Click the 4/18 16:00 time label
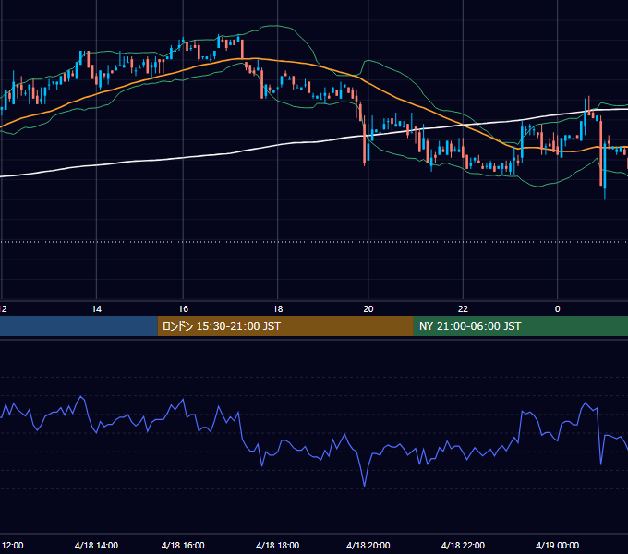Screen dimensions: 628x554 pyautogui.click(x=183, y=545)
